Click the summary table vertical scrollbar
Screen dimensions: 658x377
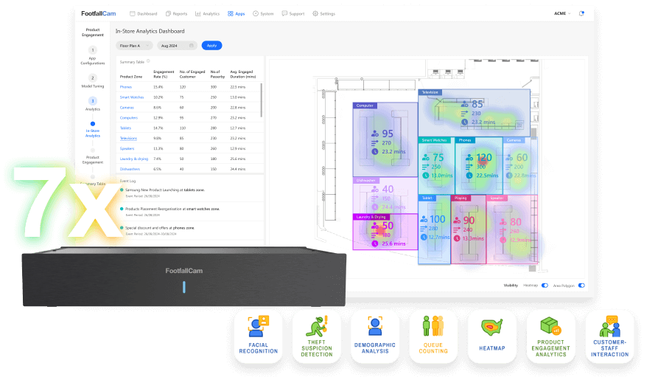[262, 100]
